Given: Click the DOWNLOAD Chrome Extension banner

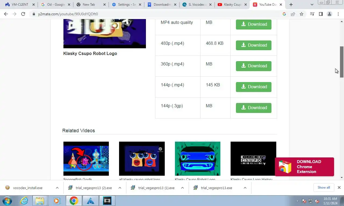Looking at the screenshot, I should point(304,167).
